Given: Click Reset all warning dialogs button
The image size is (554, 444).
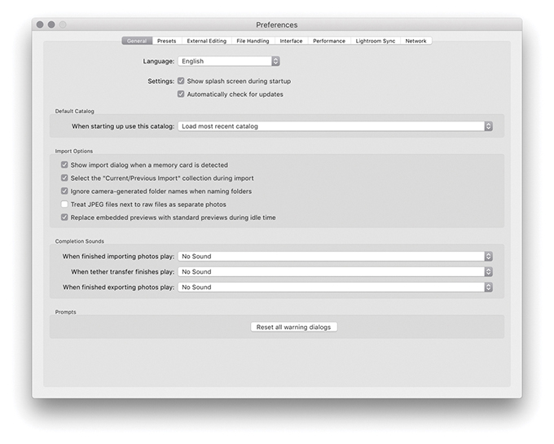Looking at the screenshot, I should 294,327.
